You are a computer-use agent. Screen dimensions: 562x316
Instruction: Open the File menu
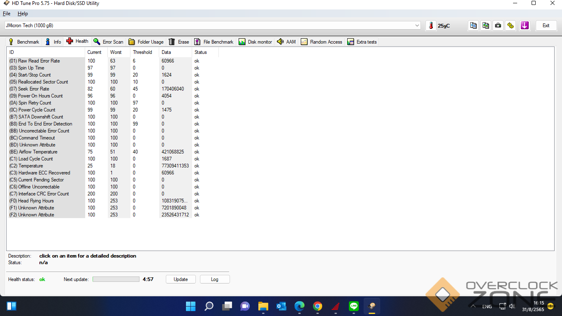point(7,14)
